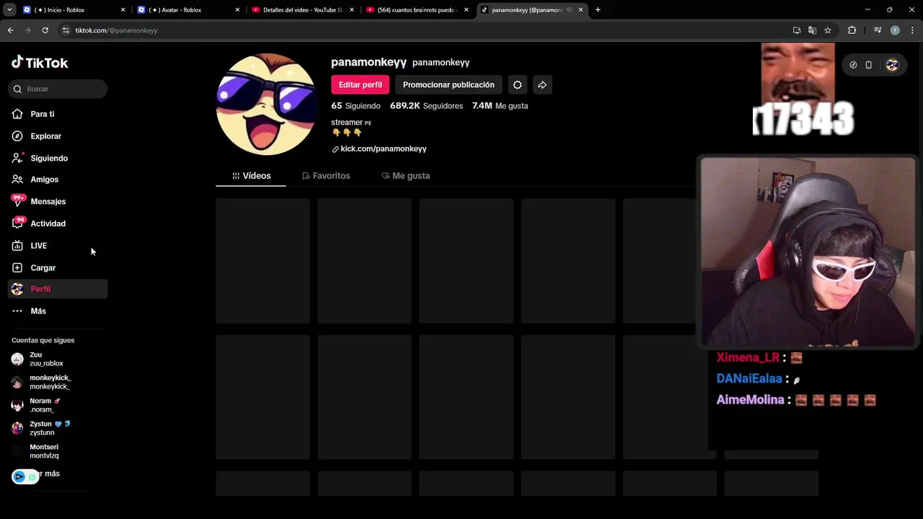Select Perfil in the sidebar

pyautogui.click(x=58, y=289)
